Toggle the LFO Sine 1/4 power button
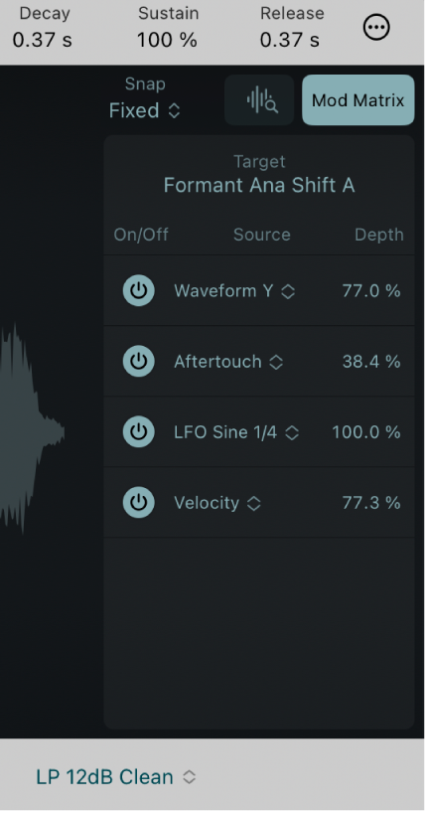The width and height of the screenshot is (425, 813). coord(138,432)
